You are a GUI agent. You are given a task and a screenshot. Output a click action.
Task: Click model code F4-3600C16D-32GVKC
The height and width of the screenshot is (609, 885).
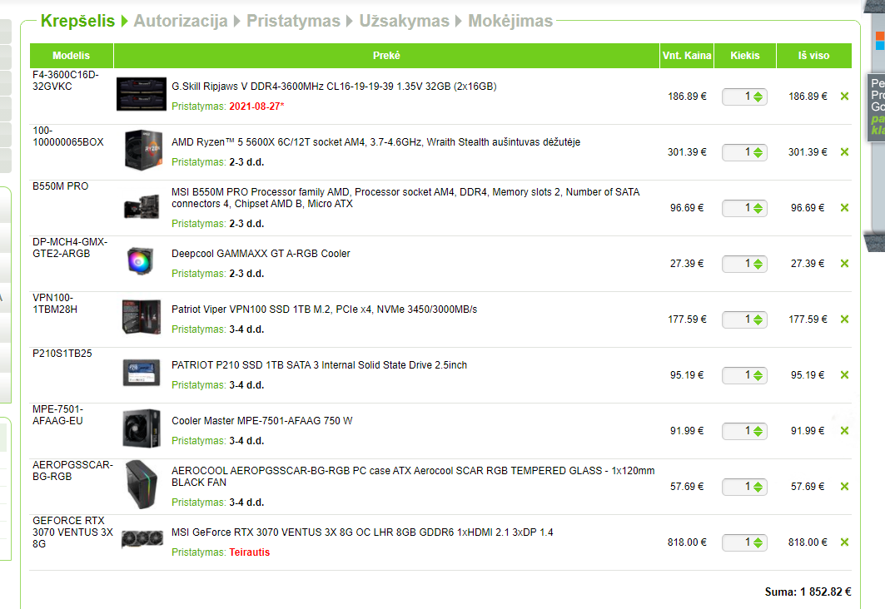[x=66, y=81]
